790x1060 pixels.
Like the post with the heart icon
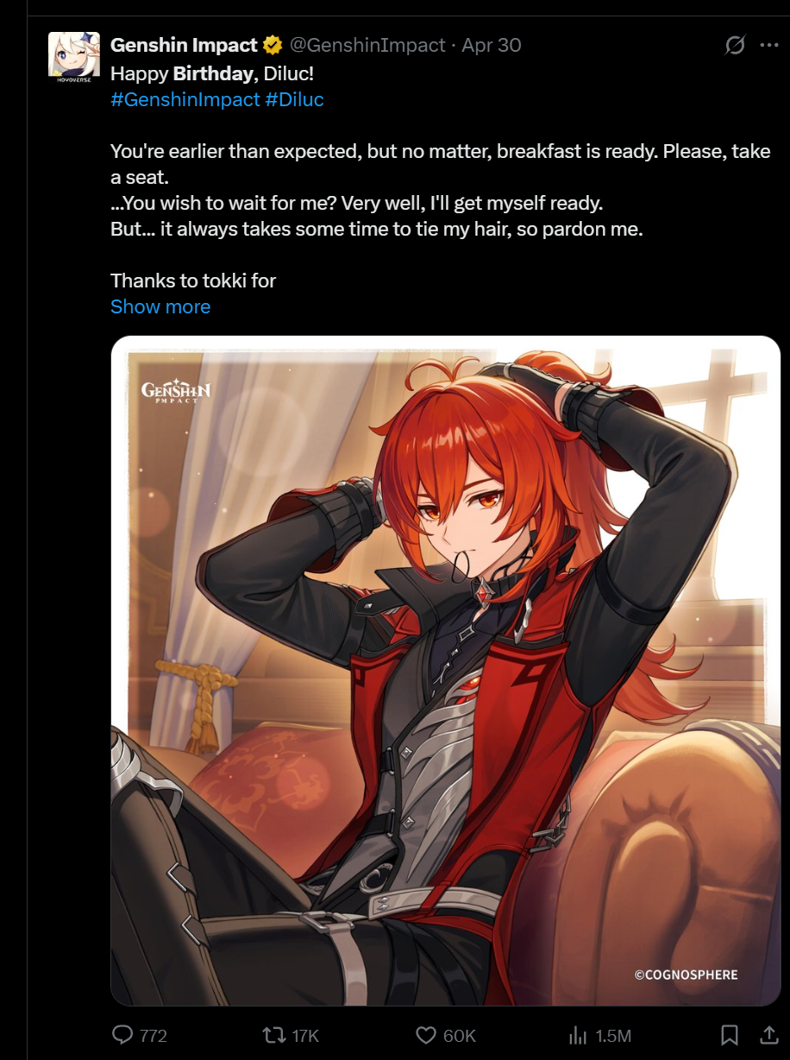[425, 1035]
